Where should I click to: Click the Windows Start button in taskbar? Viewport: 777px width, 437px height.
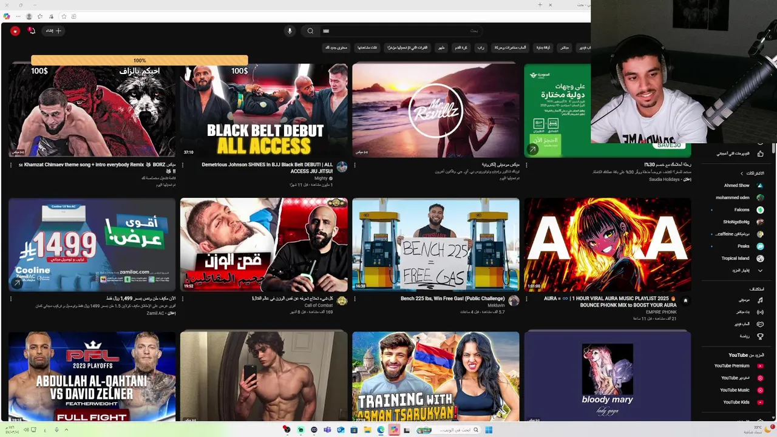click(489, 430)
